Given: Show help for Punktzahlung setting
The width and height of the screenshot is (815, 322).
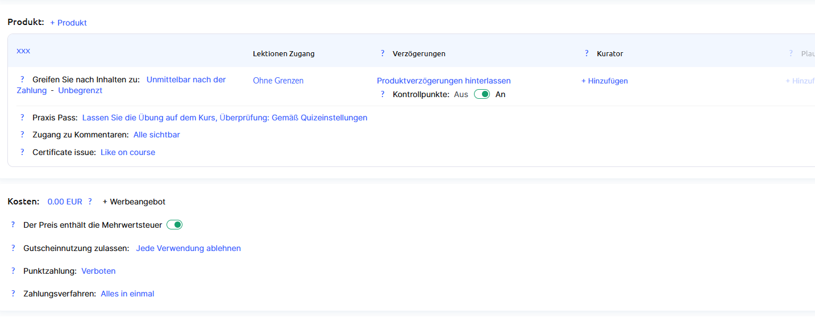Looking at the screenshot, I should 13,271.
